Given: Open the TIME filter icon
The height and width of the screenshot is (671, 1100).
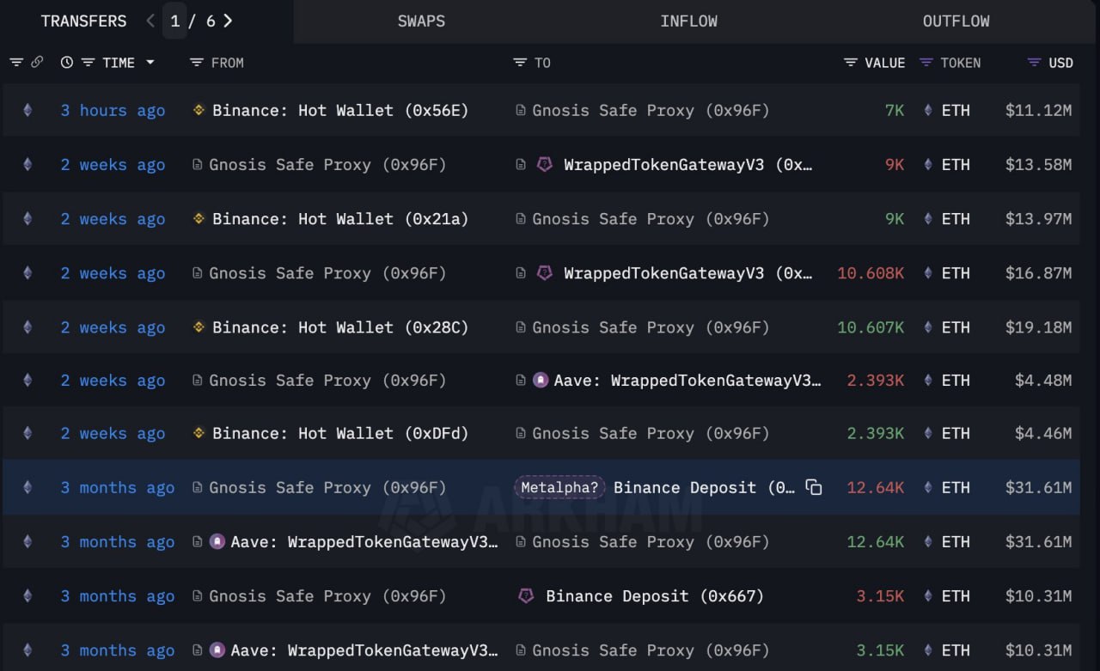Looking at the screenshot, I should point(88,63).
